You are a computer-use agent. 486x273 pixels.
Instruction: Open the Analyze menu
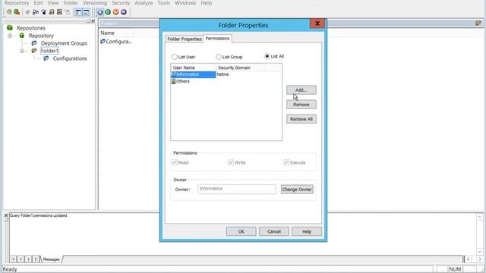[144, 3]
